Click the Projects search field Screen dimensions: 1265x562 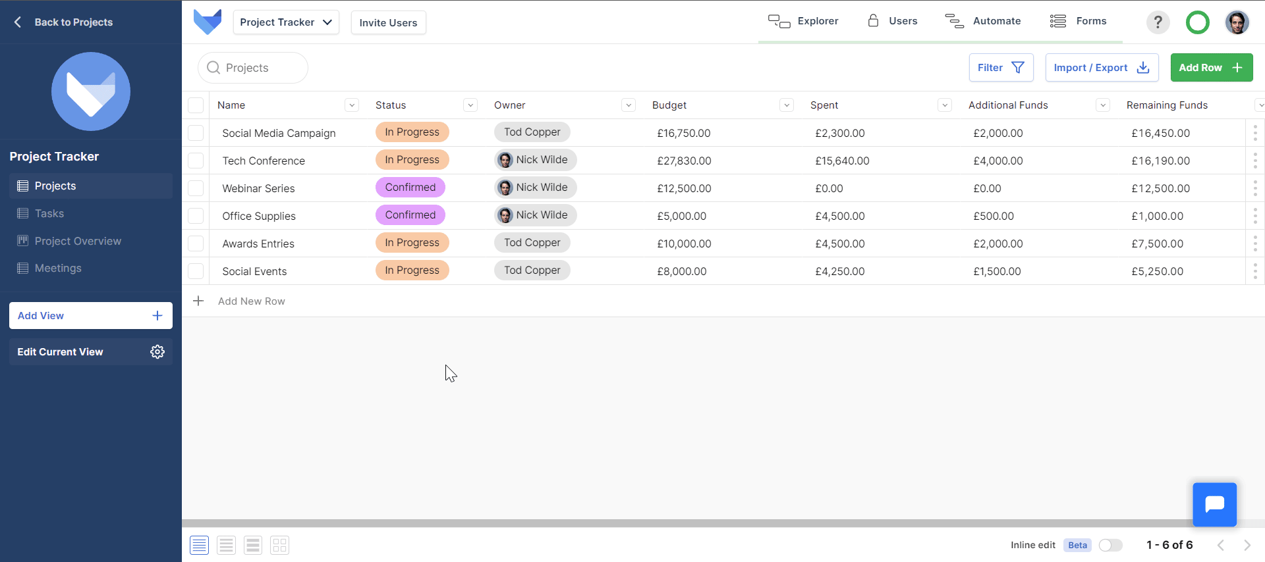(x=253, y=68)
